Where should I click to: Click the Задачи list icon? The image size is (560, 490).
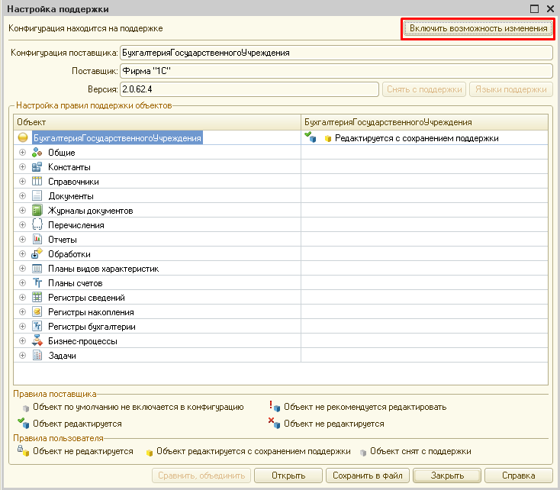[37, 355]
